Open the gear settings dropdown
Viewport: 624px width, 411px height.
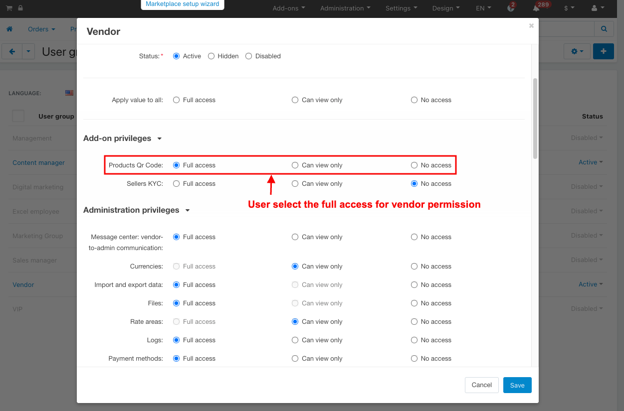[577, 51]
